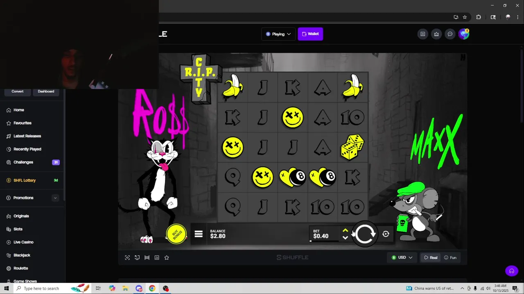The height and width of the screenshot is (294, 524).
Task: Open the Wallet
Action: (x=310, y=34)
